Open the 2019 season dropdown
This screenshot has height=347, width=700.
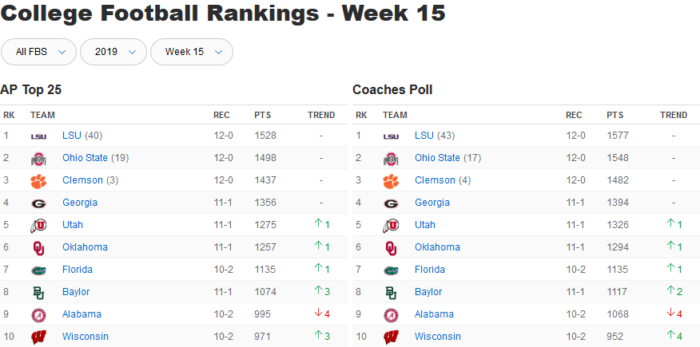(x=113, y=52)
